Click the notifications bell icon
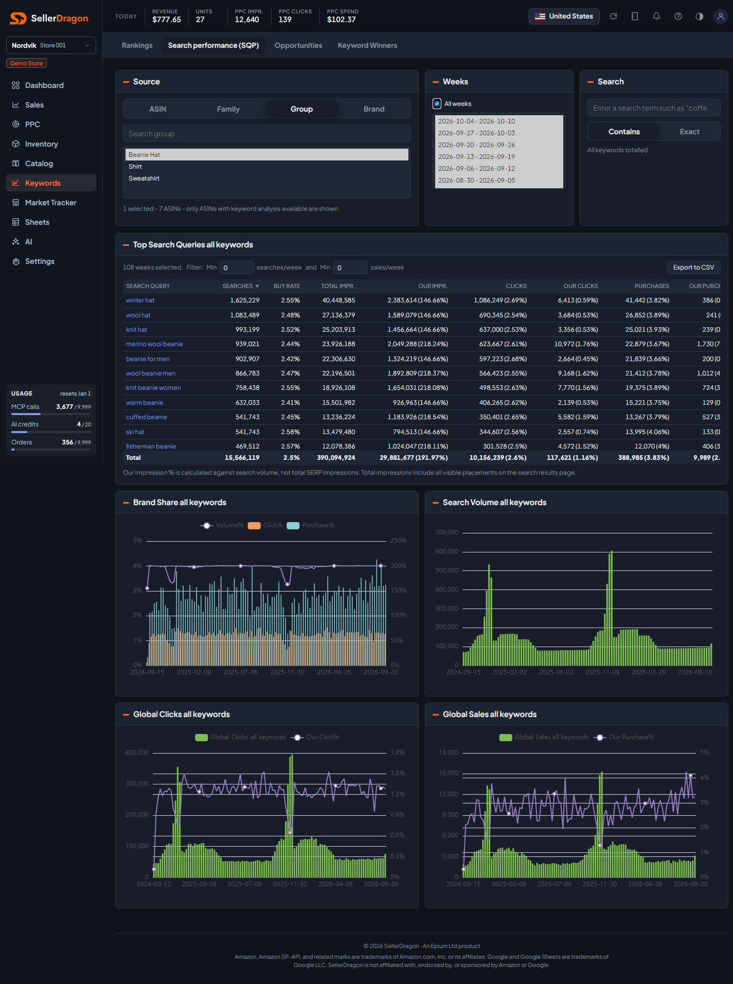 coord(656,16)
